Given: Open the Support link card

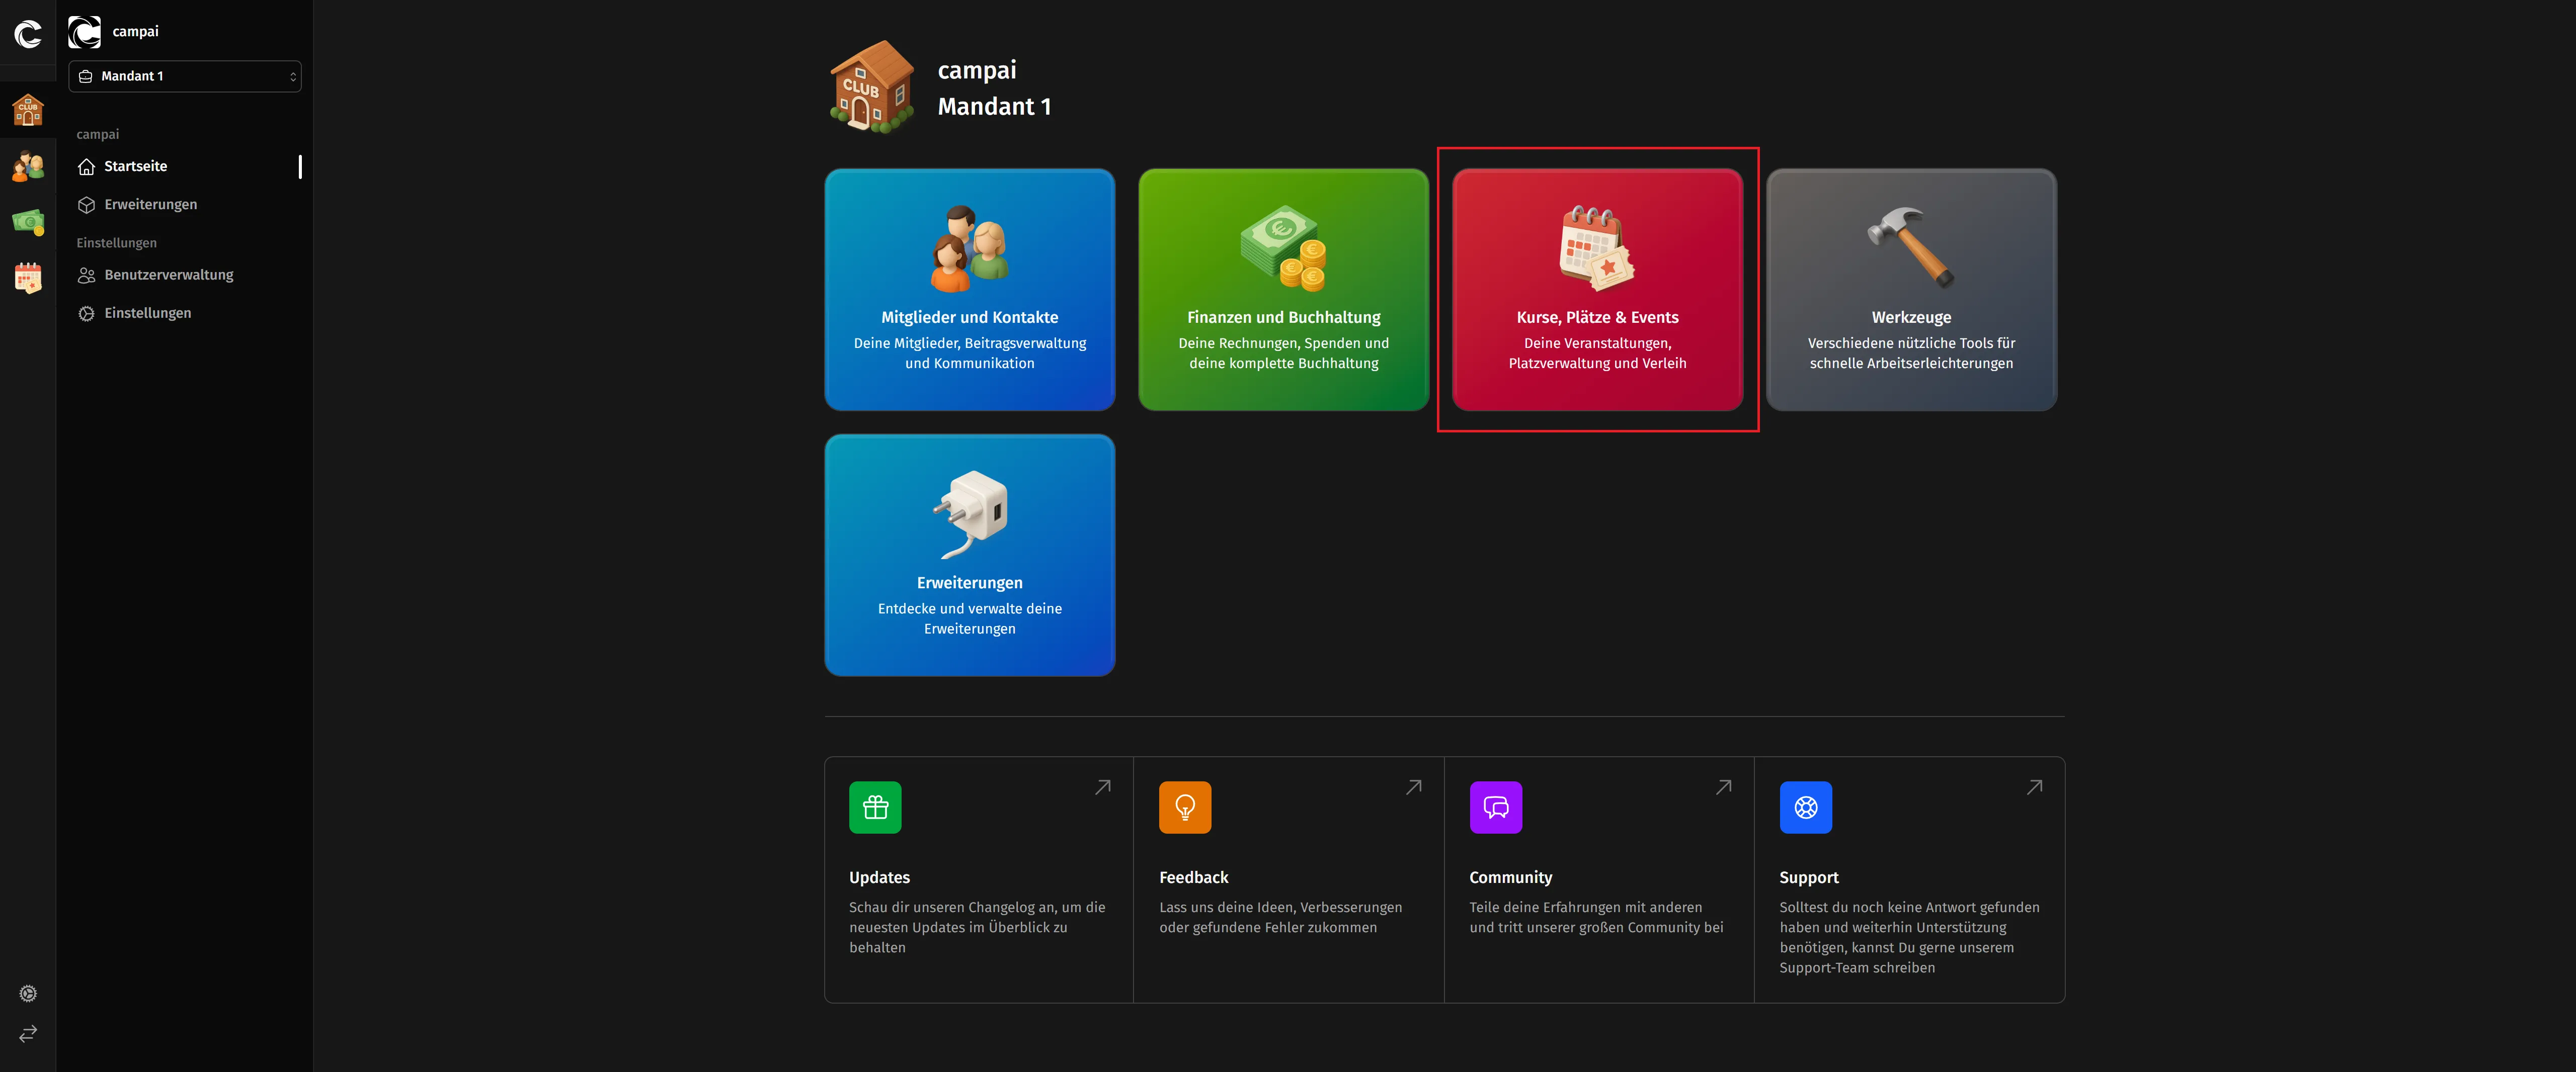Looking at the screenshot, I should pos(1909,880).
